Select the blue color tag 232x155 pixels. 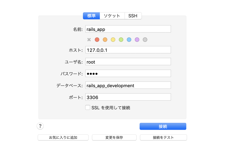pyautogui.click(x=129, y=40)
